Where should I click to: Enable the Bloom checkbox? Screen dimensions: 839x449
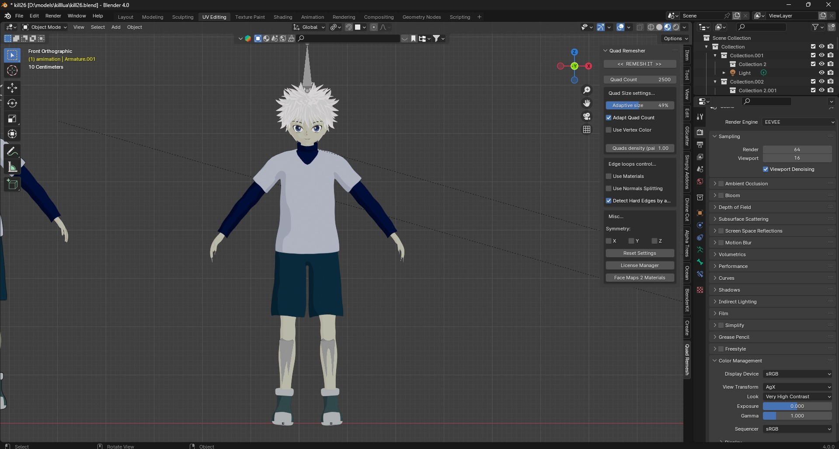(721, 195)
